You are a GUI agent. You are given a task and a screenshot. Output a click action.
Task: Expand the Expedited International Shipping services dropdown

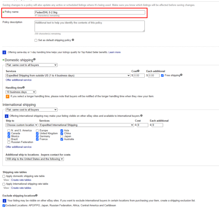(86, 125)
